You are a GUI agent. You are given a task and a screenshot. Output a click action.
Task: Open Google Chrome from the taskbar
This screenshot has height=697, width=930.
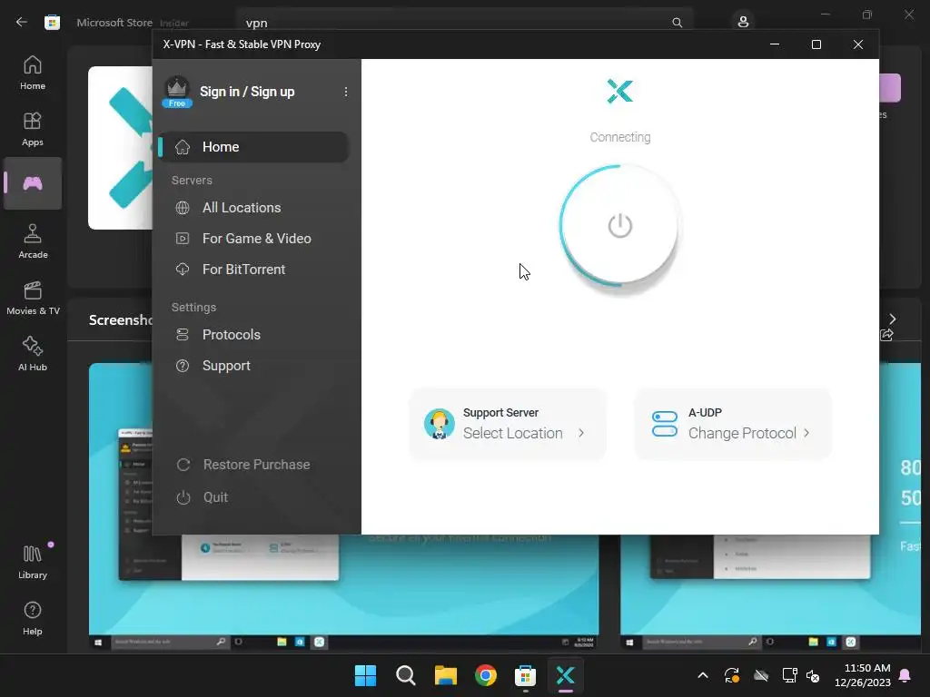click(x=486, y=675)
